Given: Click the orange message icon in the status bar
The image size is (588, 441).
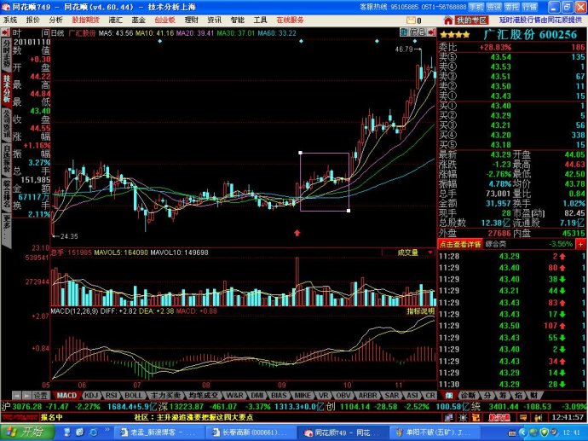Looking at the screenshot, I should 523,417.
